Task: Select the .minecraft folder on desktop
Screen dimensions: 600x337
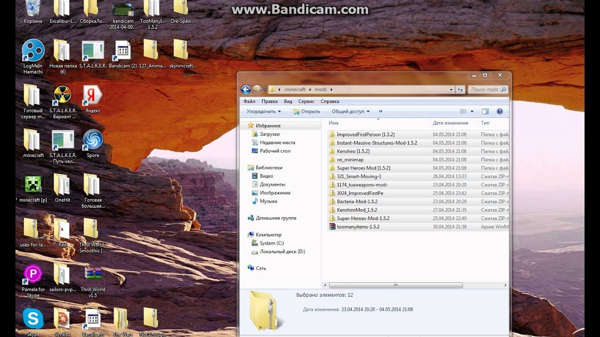Action: pos(33,143)
